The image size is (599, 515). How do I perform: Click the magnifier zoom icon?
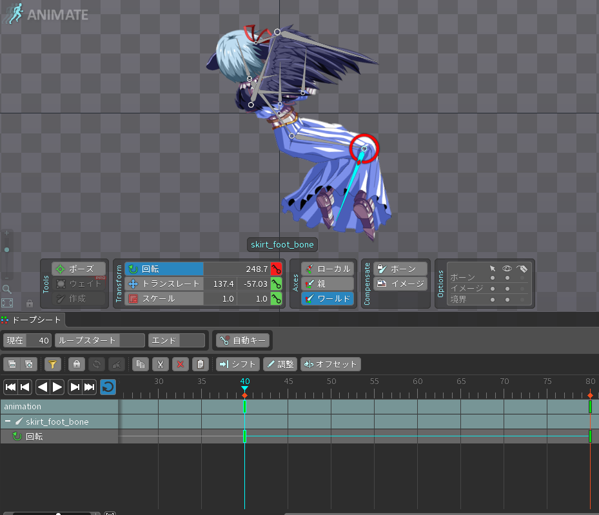(7, 289)
